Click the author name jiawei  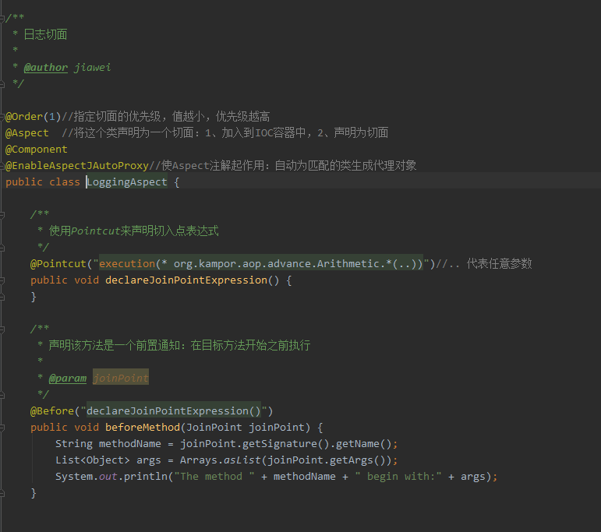[93, 68]
